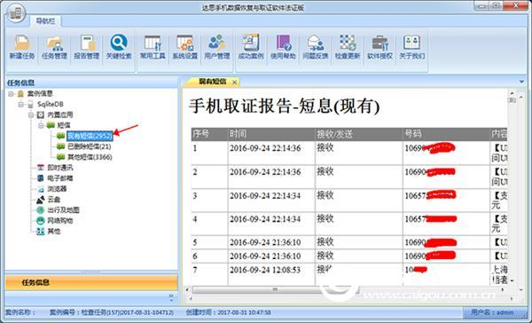Click the 报告管理 icon
Screen dimensions: 532x323
coord(87,47)
